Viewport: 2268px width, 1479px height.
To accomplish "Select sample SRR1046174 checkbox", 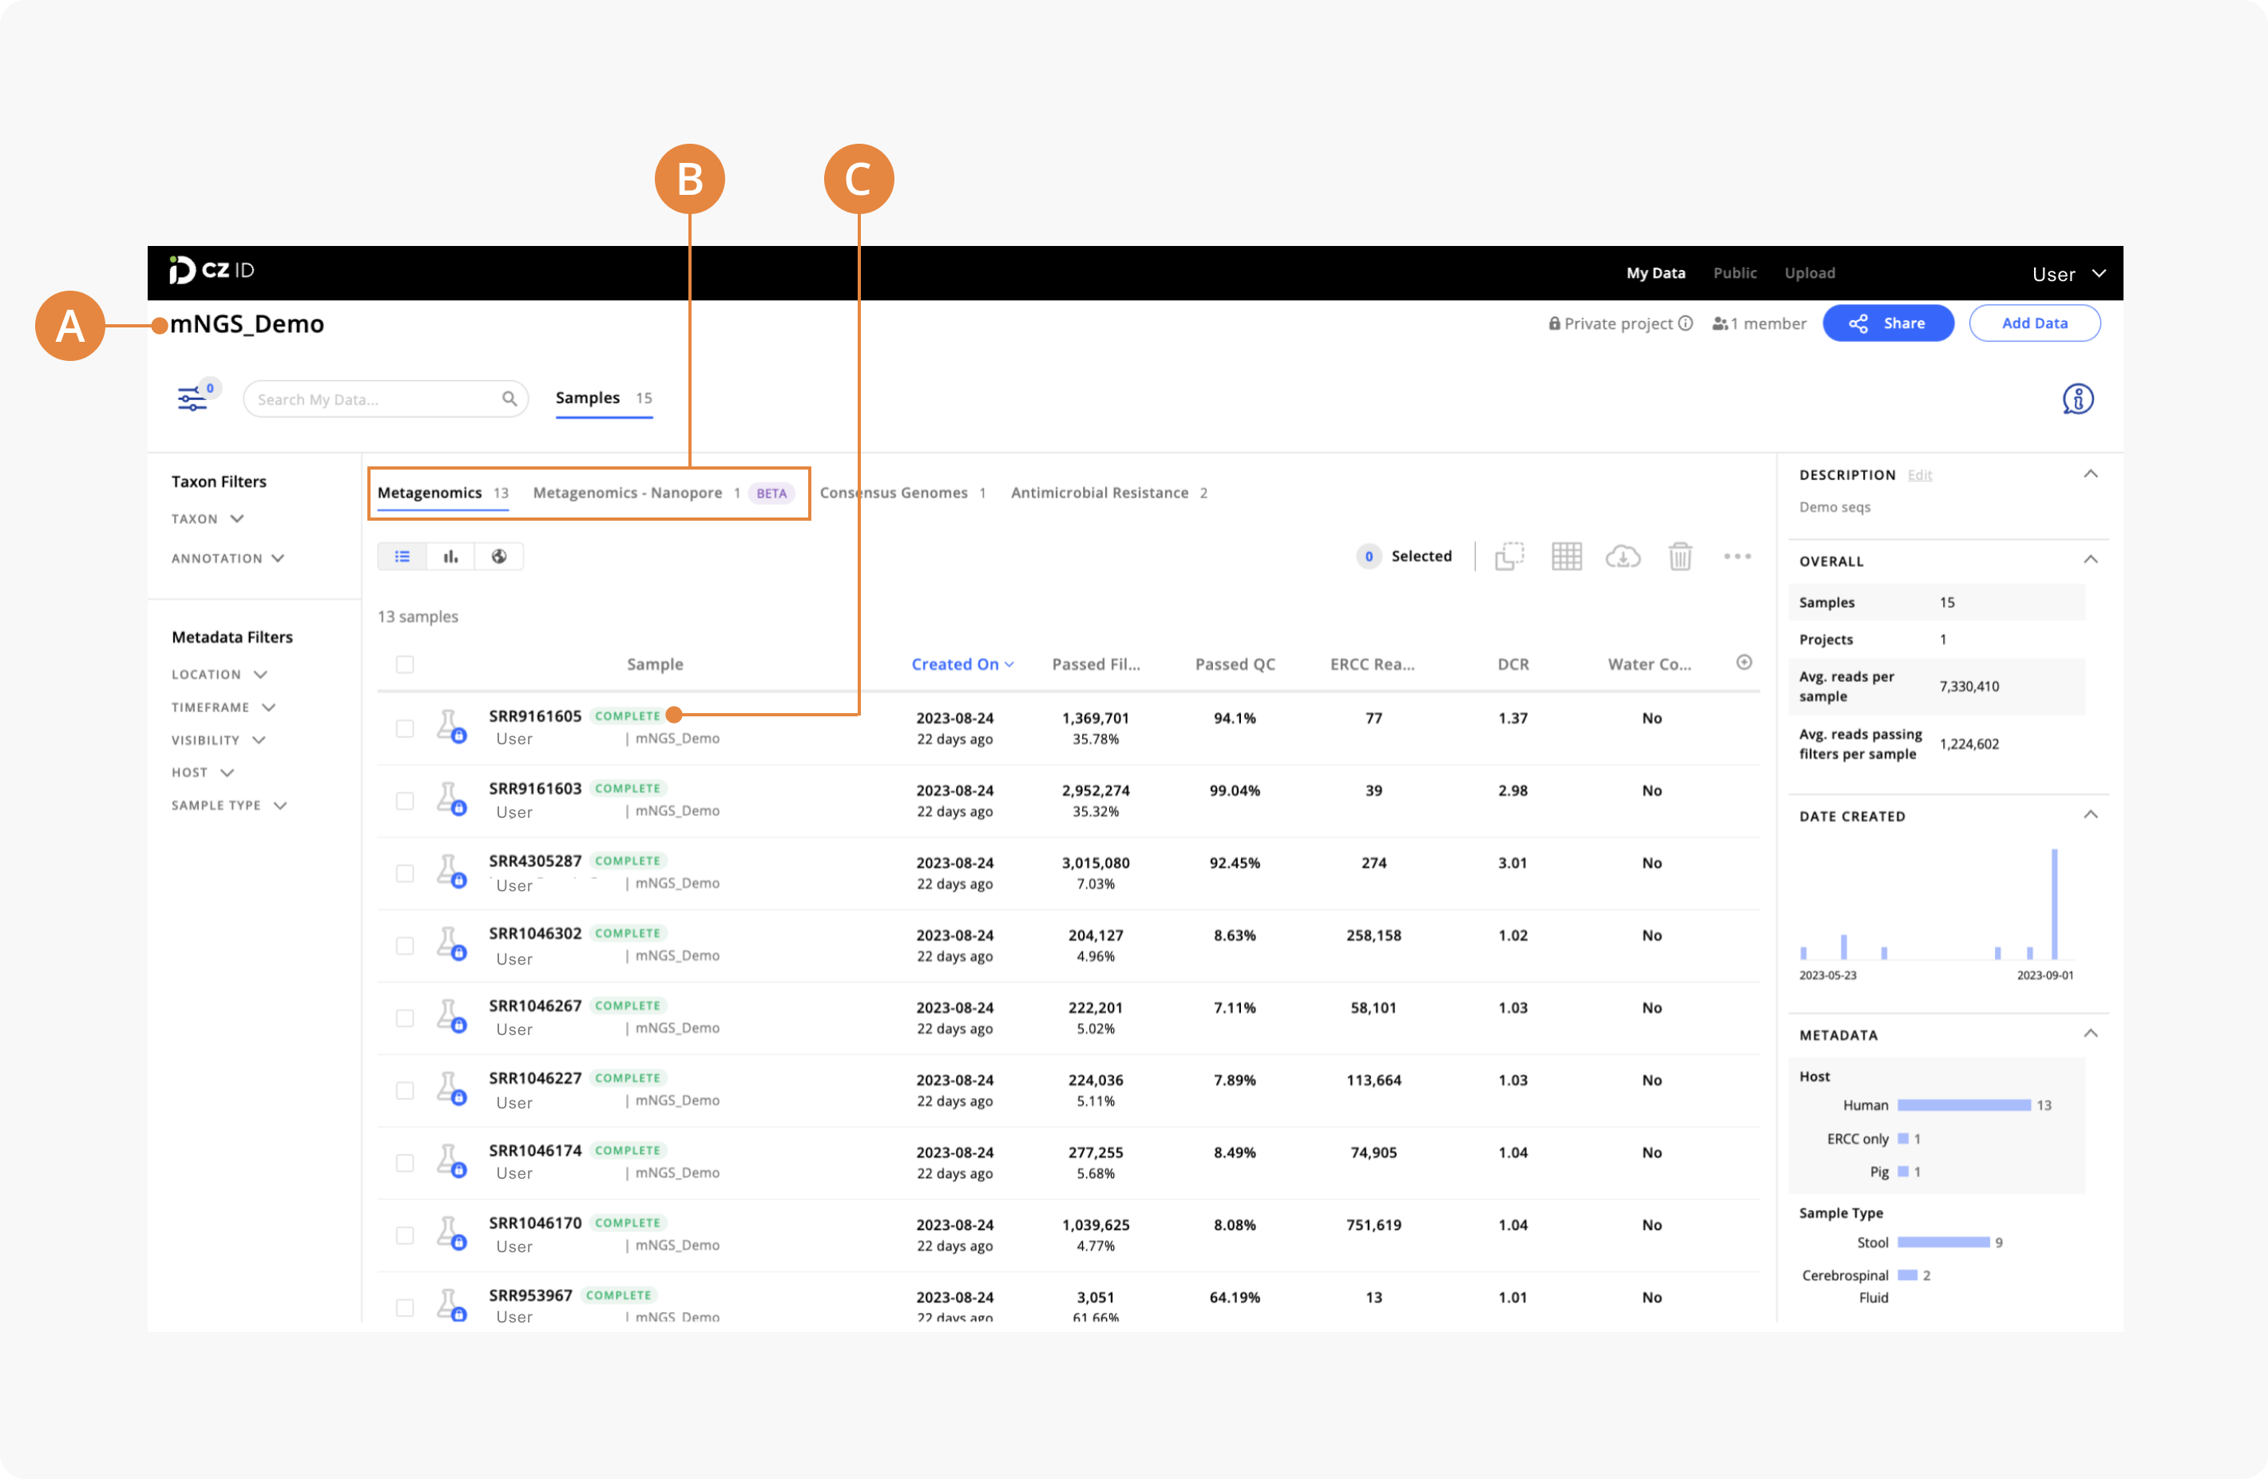I will coord(405,1164).
